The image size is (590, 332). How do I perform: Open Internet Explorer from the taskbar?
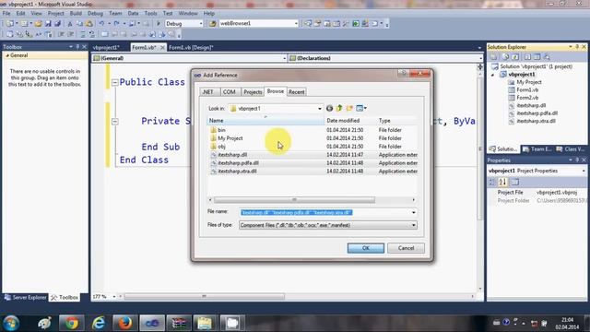point(99,323)
